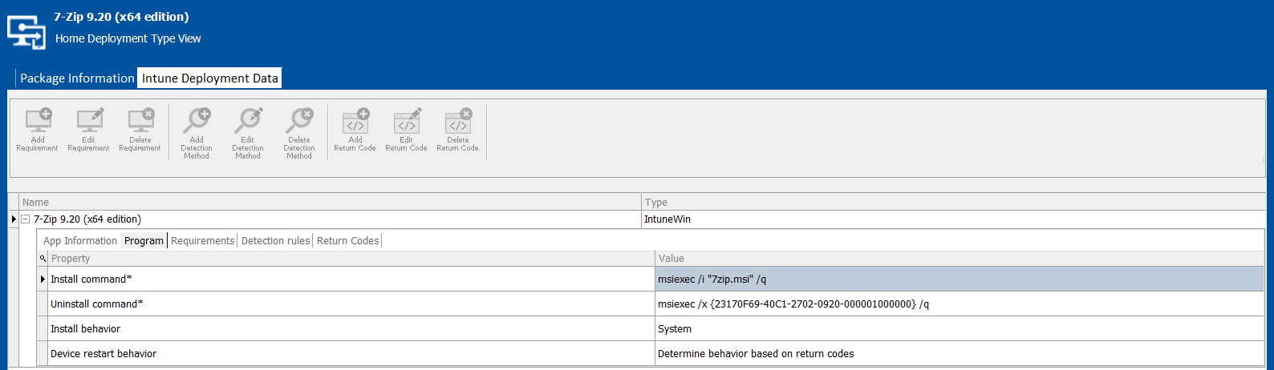The height and width of the screenshot is (370, 1274).
Task: Click the 7-Zip 9.20 (x64 edition) title
Action: pos(122,16)
